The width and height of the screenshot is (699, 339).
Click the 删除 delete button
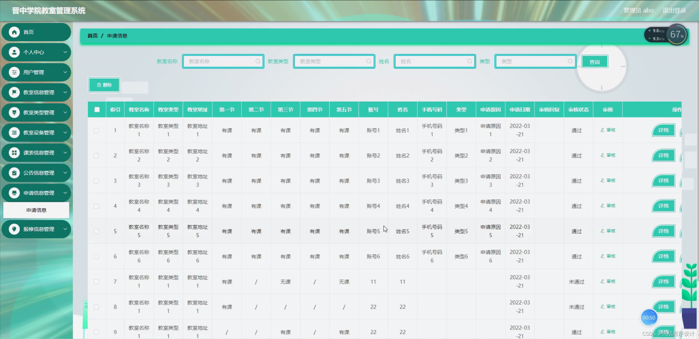click(x=104, y=85)
